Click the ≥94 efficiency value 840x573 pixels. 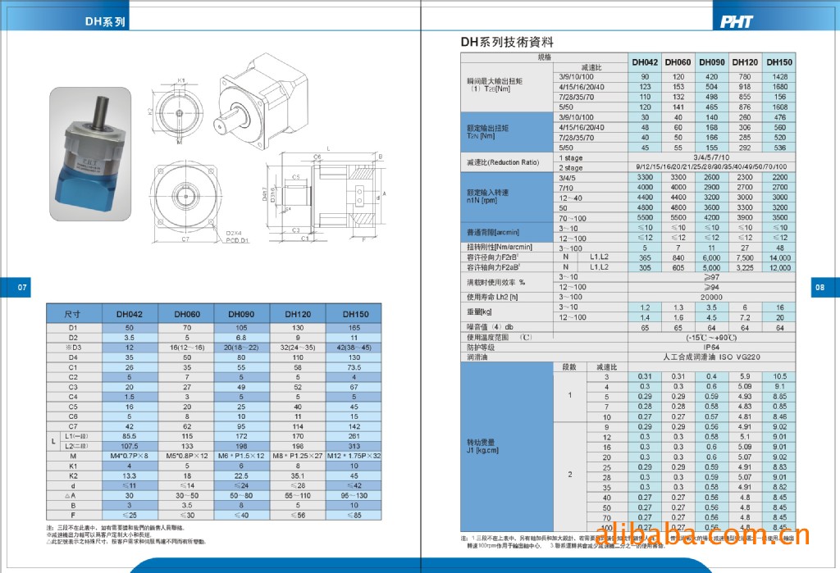[x=711, y=287]
